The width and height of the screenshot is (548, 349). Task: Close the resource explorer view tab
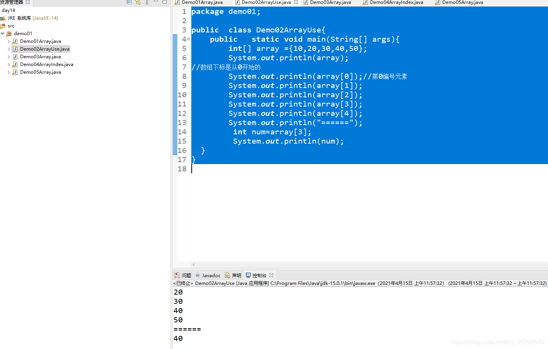28,2
